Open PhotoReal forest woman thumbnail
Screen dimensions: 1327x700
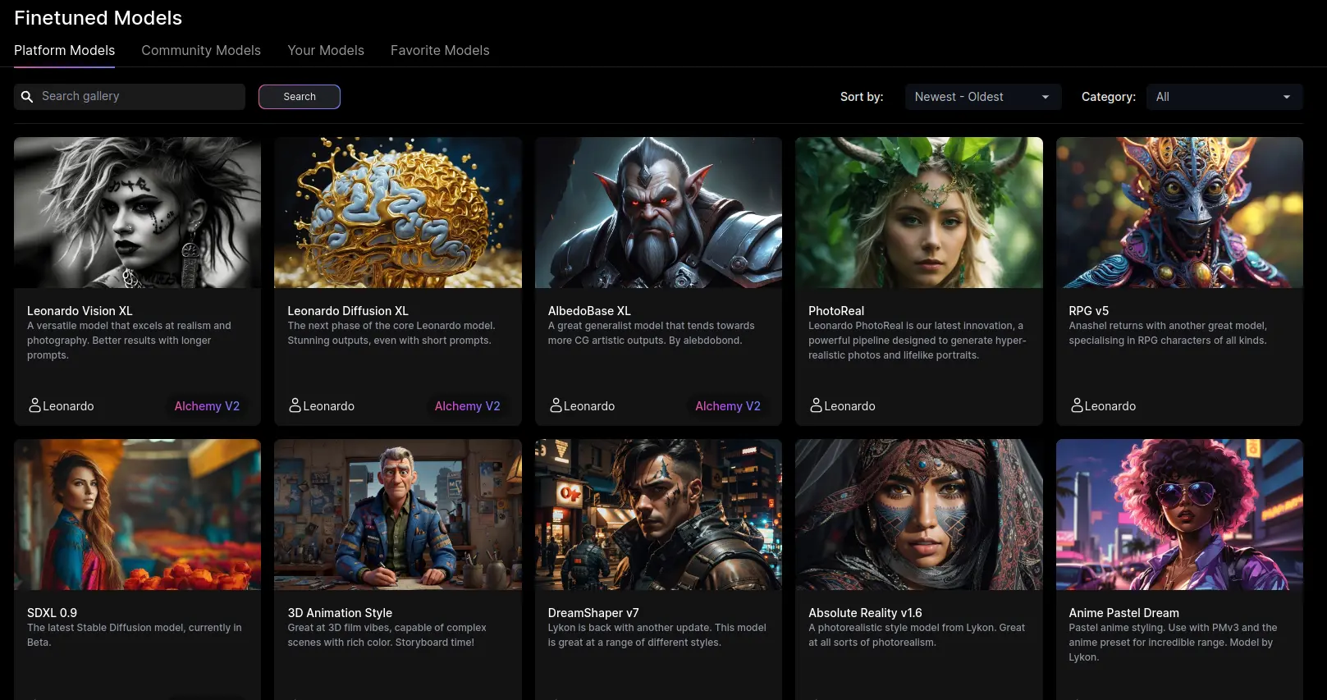point(919,213)
